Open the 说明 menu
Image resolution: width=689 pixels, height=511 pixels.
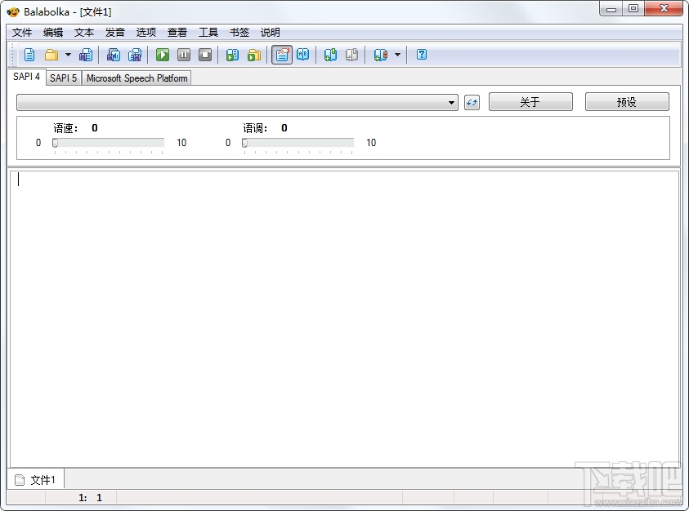point(271,33)
